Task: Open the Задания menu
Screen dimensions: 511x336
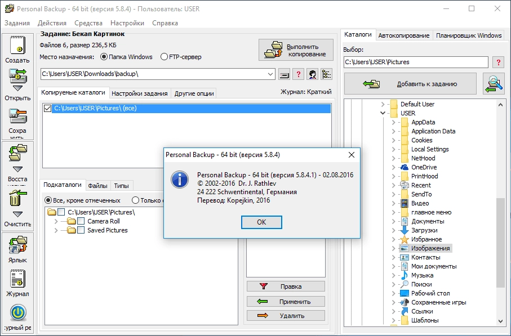Action: (x=17, y=23)
